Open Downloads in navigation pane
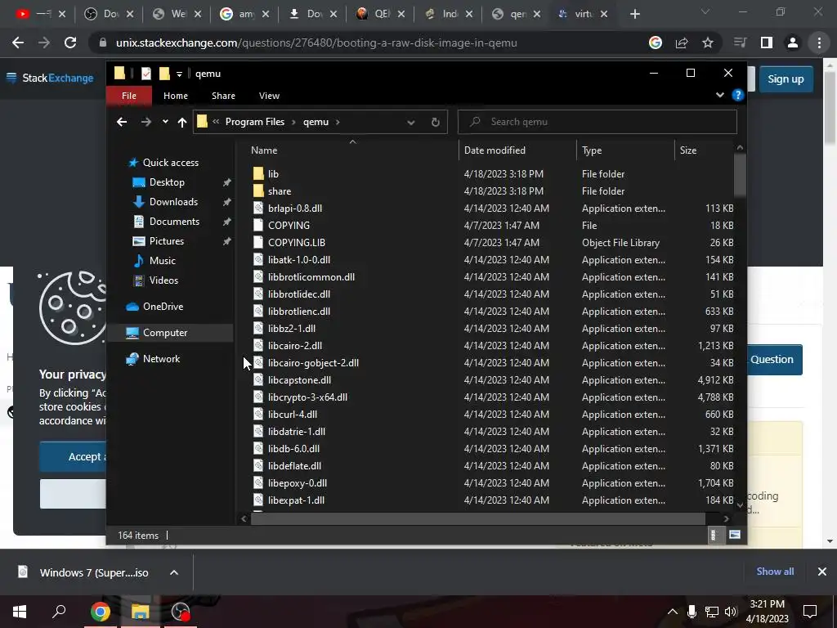This screenshot has width=837, height=628. tap(173, 202)
